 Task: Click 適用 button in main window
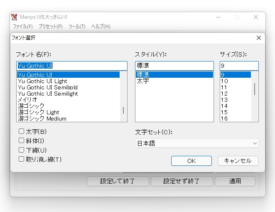[235, 181]
